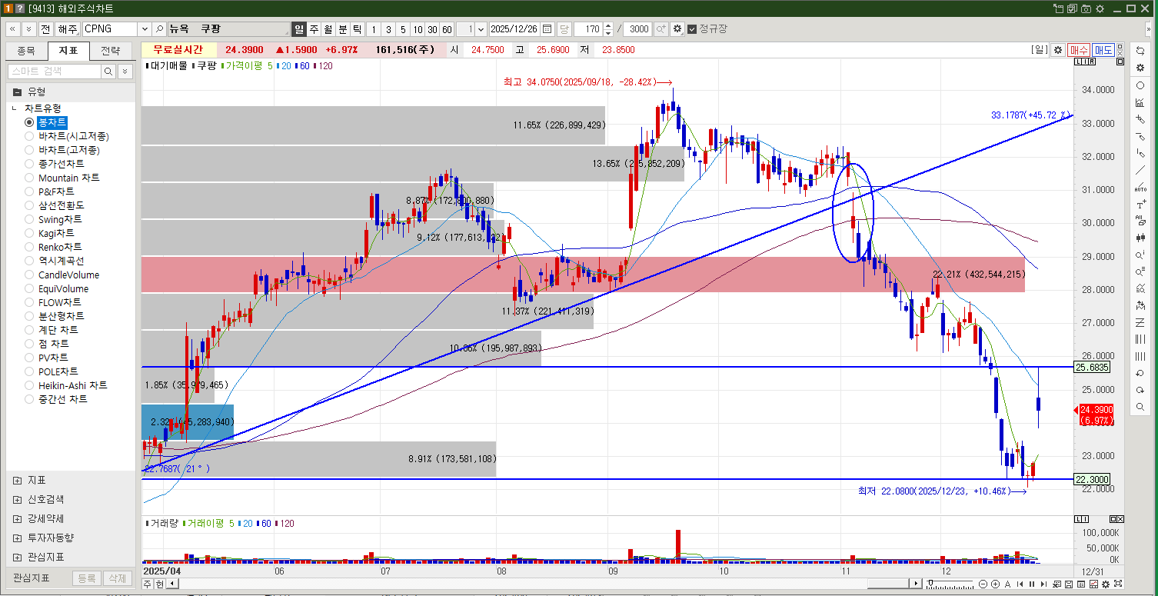The height and width of the screenshot is (596, 1158).
Task: Switch to the 종목 tab
Action: coord(26,51)
